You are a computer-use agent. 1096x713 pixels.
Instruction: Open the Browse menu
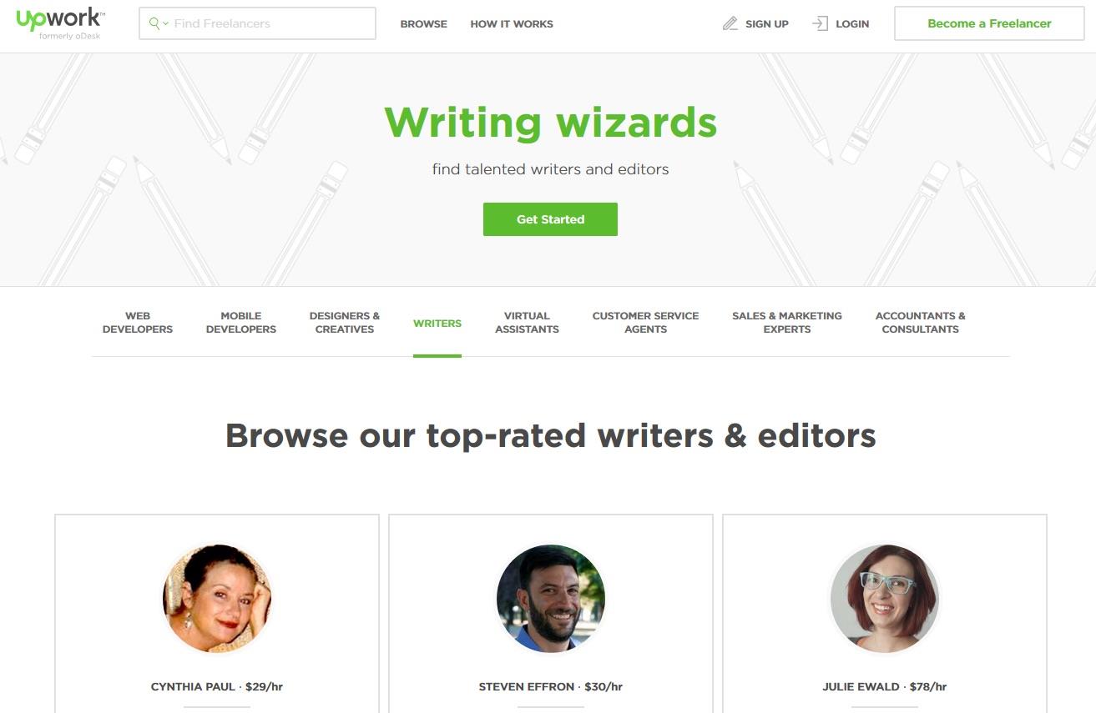click(423, 24)
